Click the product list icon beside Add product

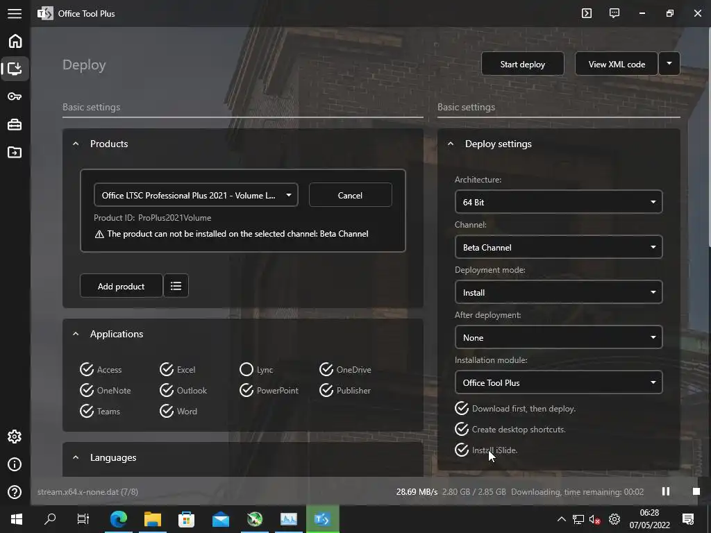(176, 285)
